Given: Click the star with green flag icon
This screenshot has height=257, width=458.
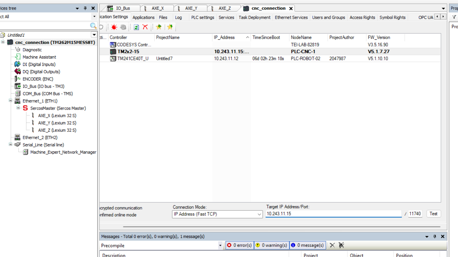Looking at the screenshot, I should [170, 27].
